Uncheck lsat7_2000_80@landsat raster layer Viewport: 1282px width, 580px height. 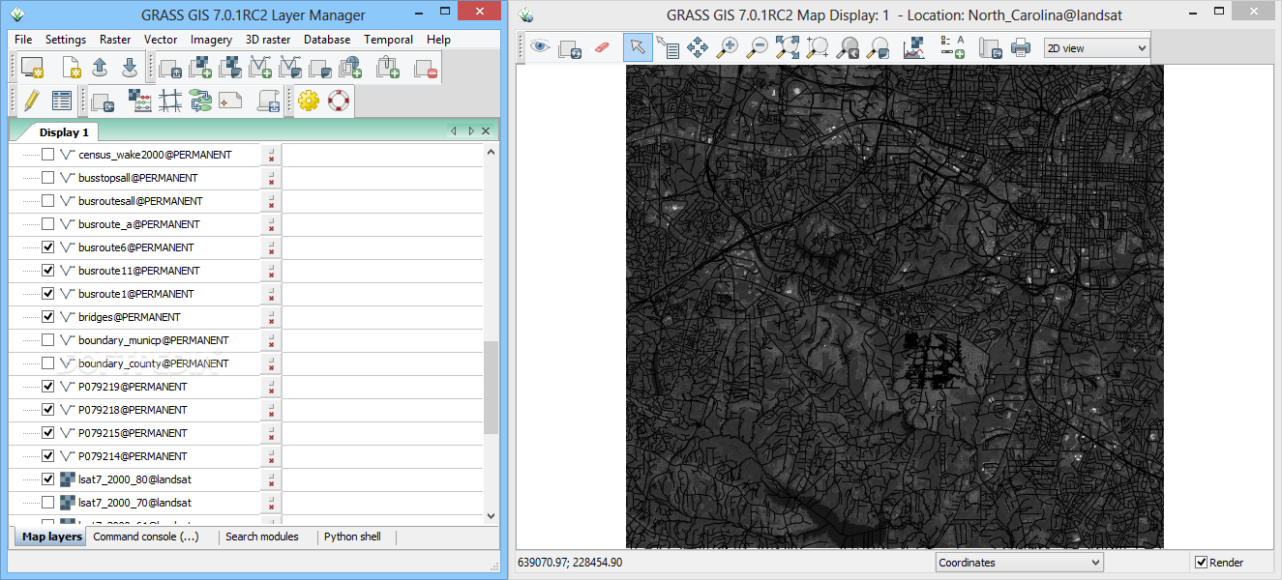point(48,479)
